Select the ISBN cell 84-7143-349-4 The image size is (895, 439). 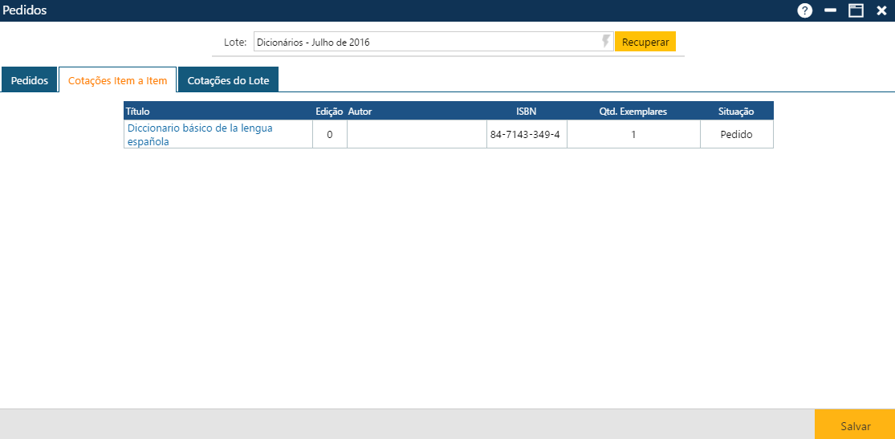[x=525, y=135]
